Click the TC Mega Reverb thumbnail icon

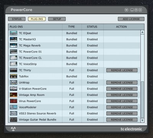coord(13,45)
